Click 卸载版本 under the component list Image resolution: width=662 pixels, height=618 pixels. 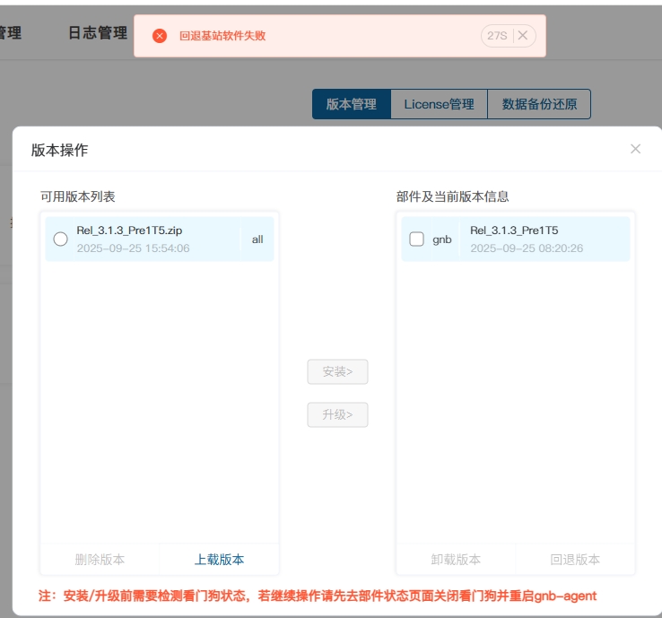point(456,559)
